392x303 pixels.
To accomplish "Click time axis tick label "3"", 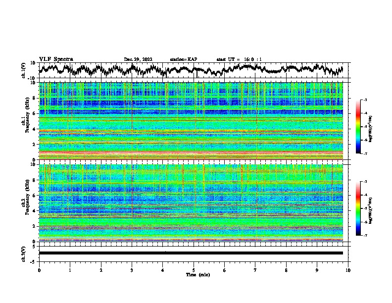I will point(132,270).
